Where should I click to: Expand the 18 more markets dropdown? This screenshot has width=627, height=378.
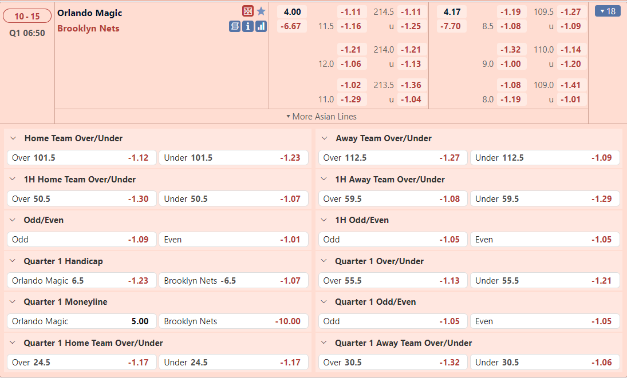click(608, 11)
